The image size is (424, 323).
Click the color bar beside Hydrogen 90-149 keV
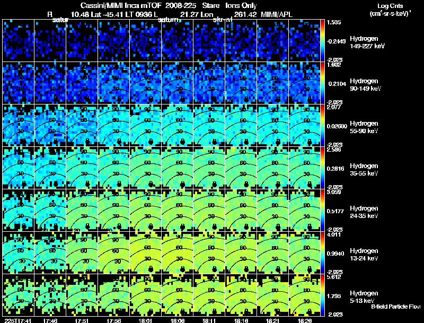[x=322, y=83]
